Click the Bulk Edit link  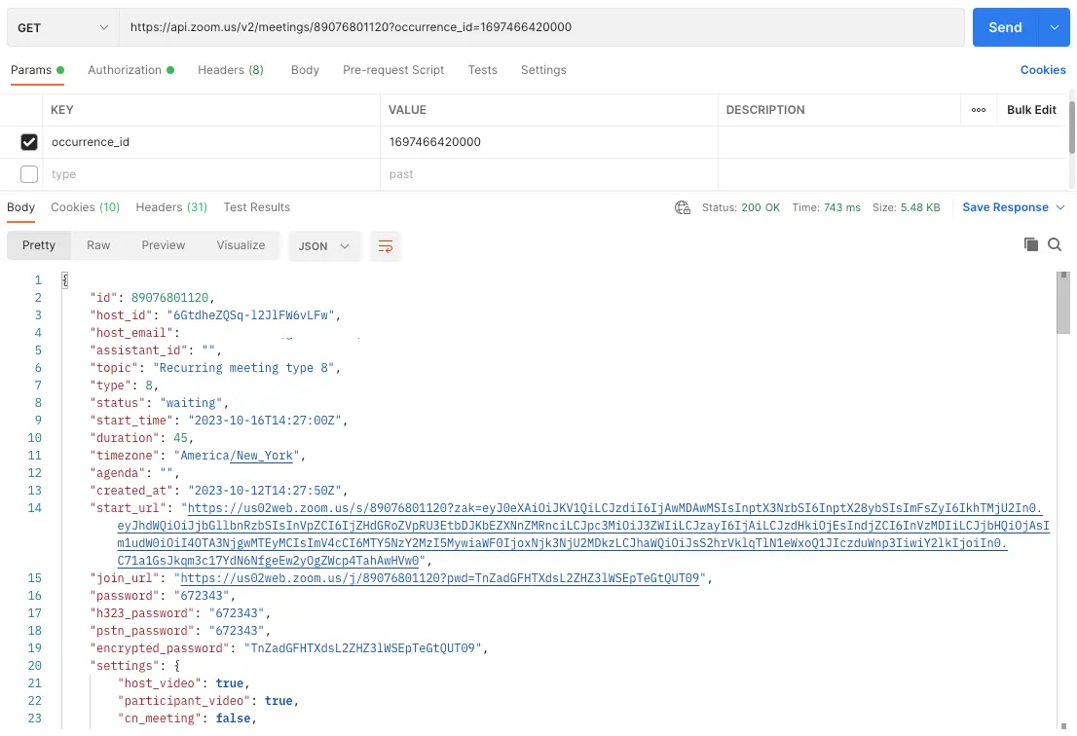(1031, 110)
